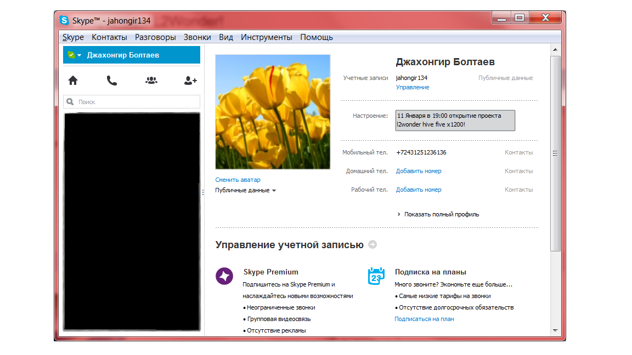Viewport: 632px width, 355px height.
Task: Click the profile name Джахонгир Болтаев heading
Action: [445, 62]
